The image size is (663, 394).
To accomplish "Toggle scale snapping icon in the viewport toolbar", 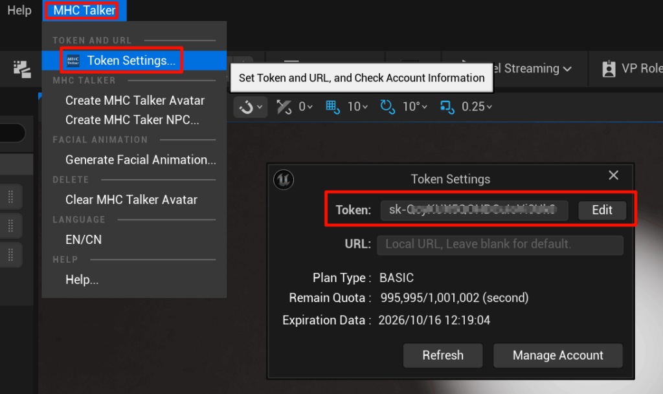I will click(447, 107).
